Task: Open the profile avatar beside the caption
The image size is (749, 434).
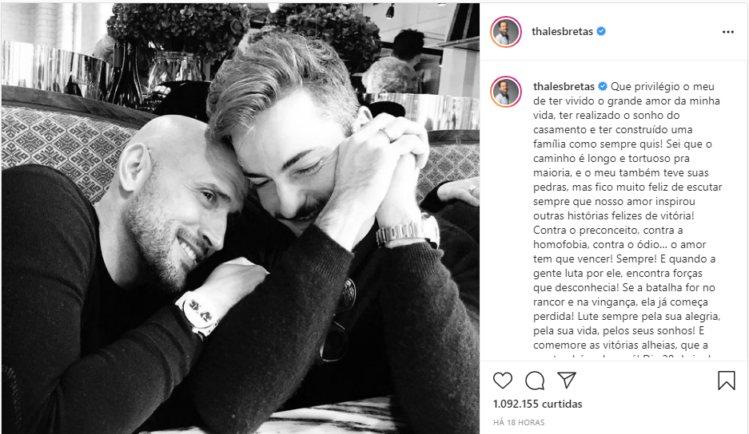Action: [506, 92]
